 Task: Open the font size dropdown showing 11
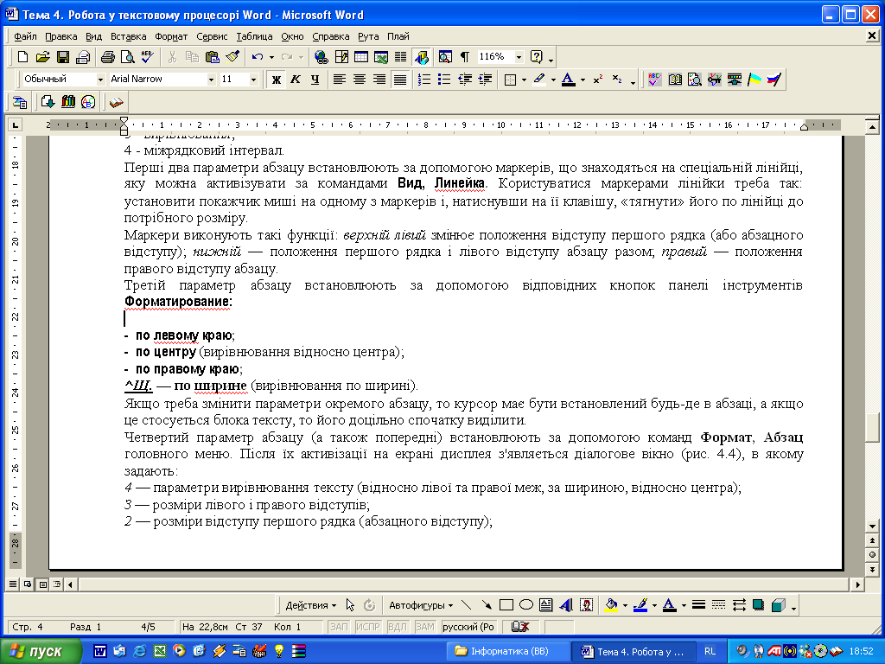coord(253,80)
